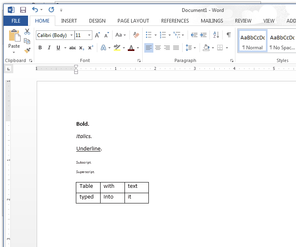
Task: Toggle Italic formatting button
Action: pyautogui.click(x=49, y=48)
